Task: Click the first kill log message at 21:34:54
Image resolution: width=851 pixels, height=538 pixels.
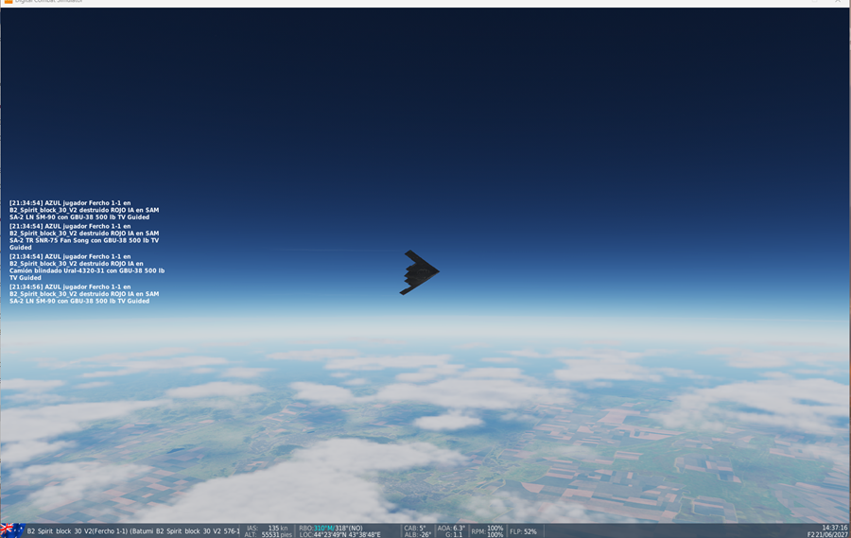Action: [84, 210]
